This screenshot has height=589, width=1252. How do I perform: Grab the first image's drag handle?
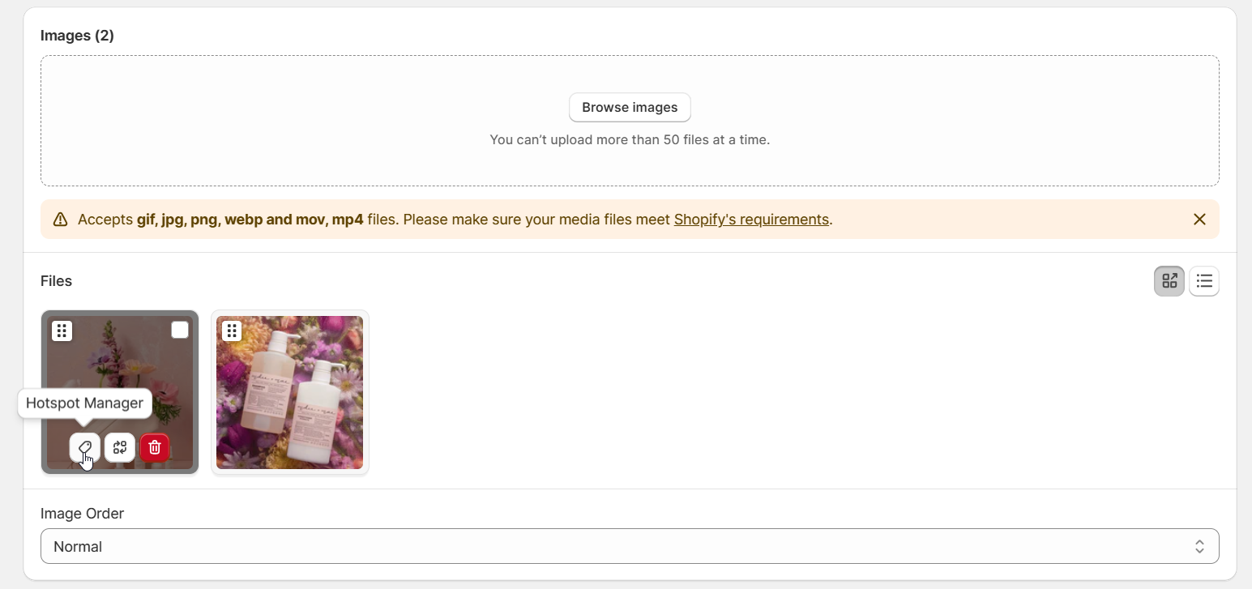[62, 331]
